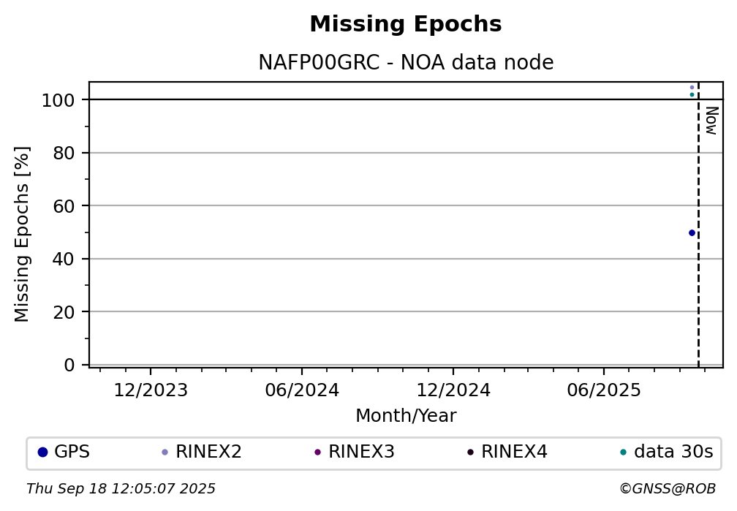Click the NAFP00GRC - NOA data node subtitle

pos(406,62)
